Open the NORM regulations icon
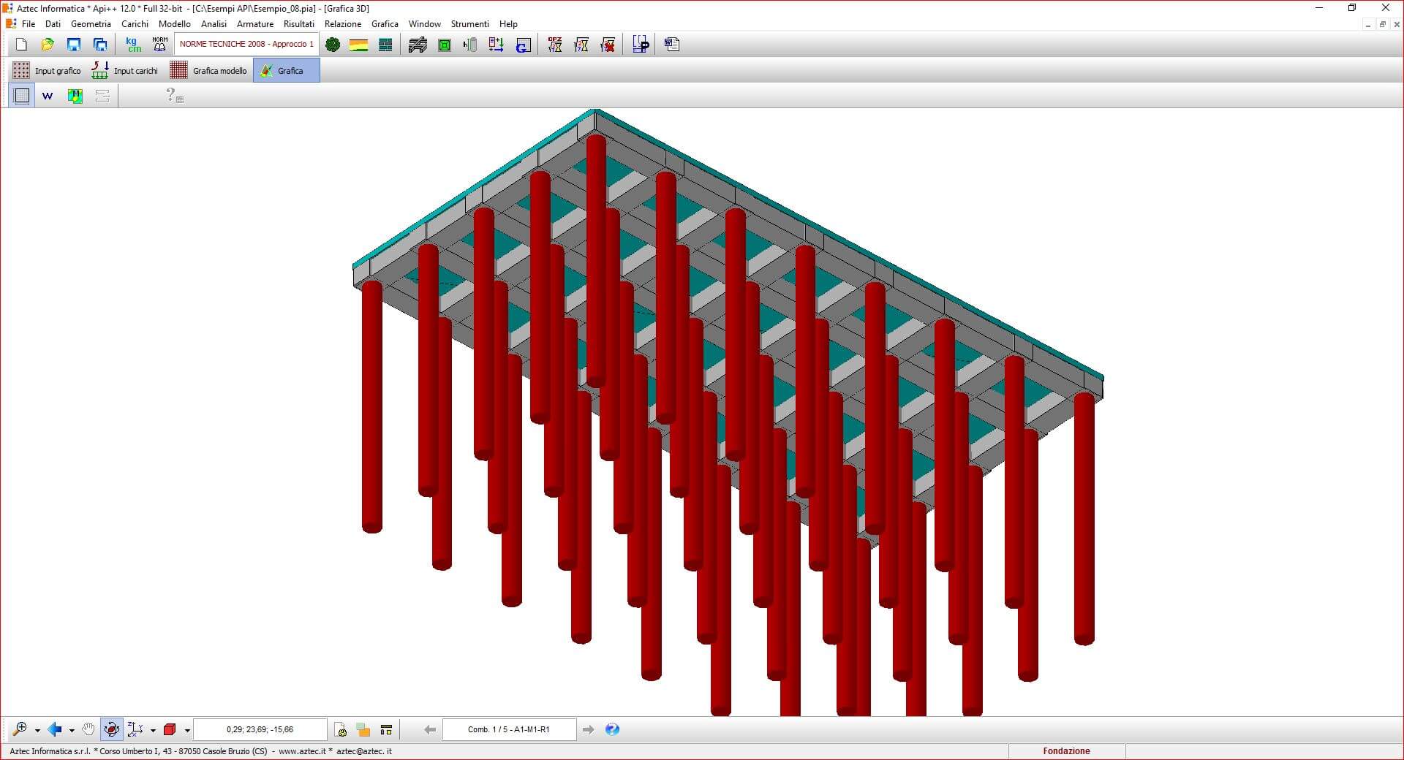The height and width of the screenshot is (760, 1404). [x=159, y=45]
